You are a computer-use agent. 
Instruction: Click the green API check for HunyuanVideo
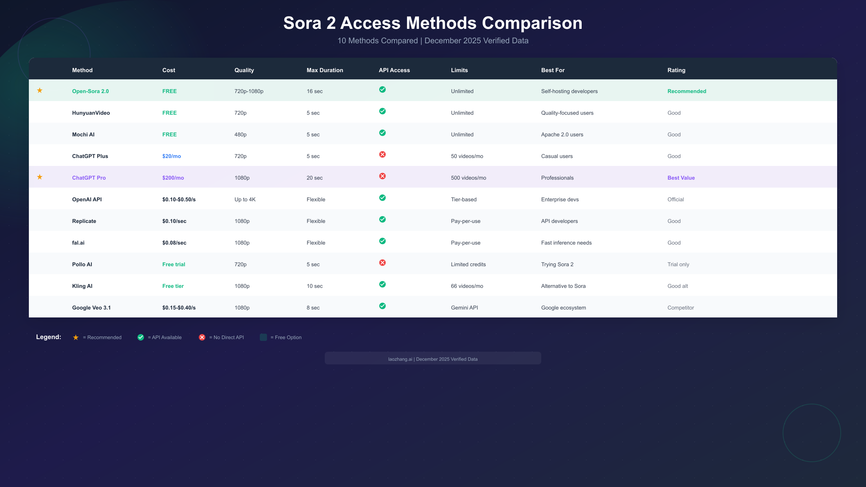tap(382, 111)
